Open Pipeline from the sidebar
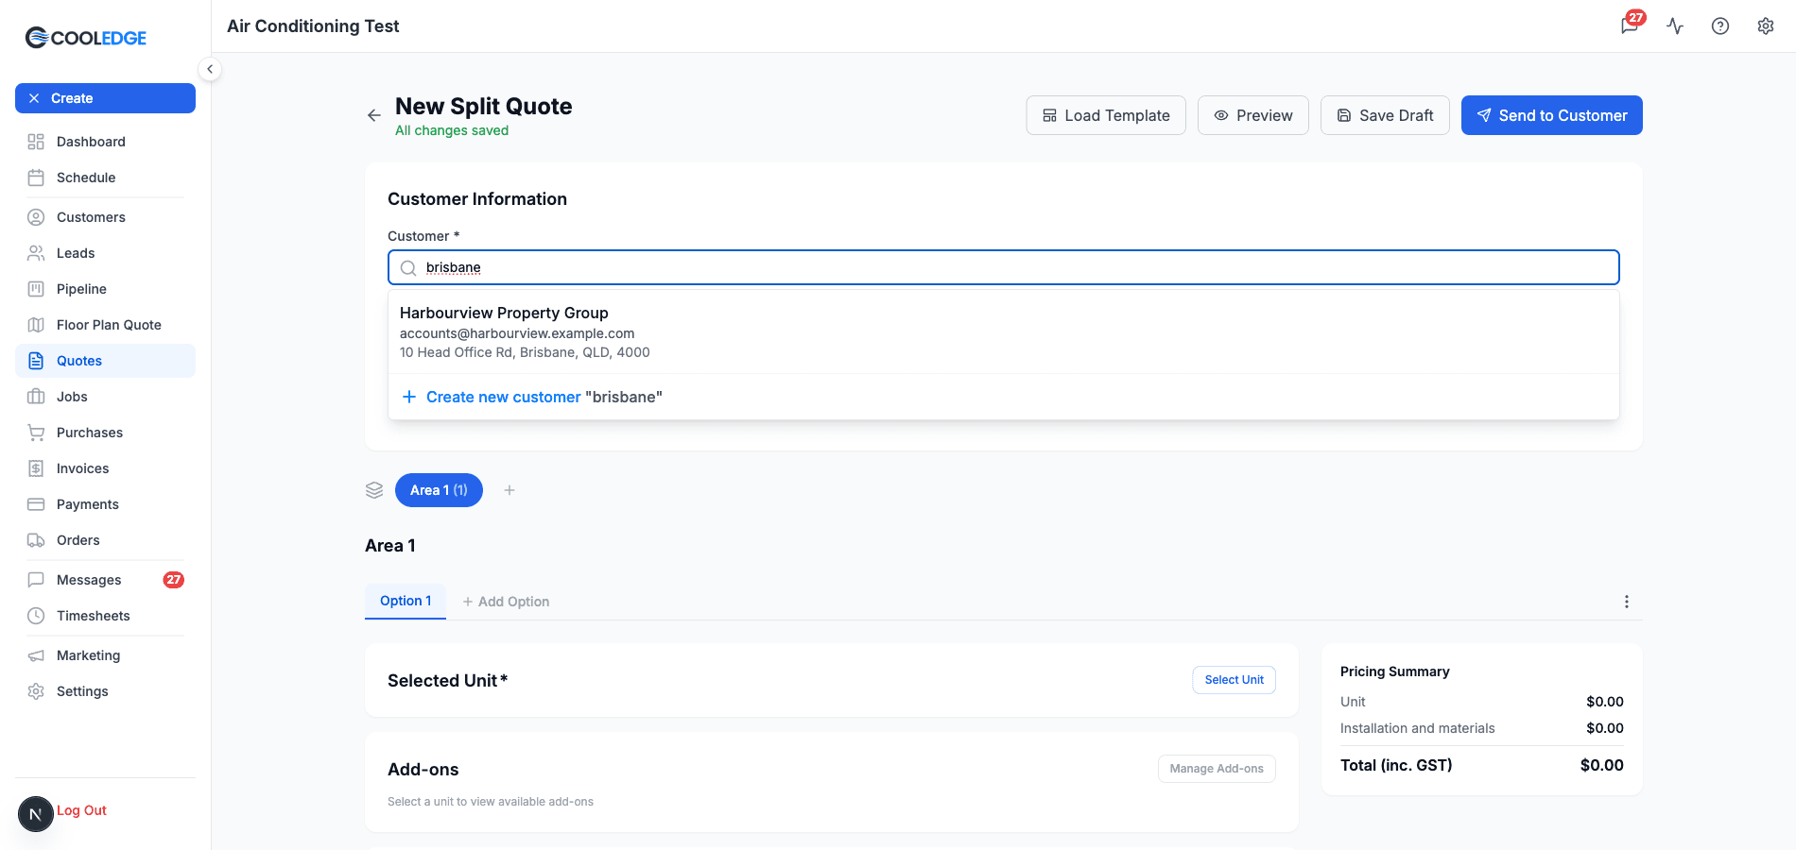This screenshot has width=1796, height=850. pyautogui.click(x=105, y=289)
